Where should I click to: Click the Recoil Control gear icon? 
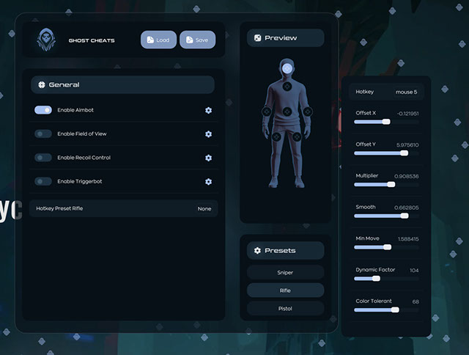point(208,158)
